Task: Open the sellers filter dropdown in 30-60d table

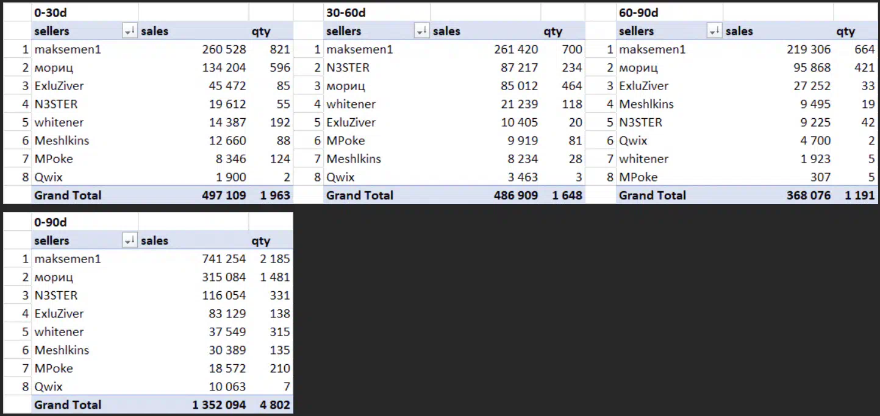Action: (421, 31)
